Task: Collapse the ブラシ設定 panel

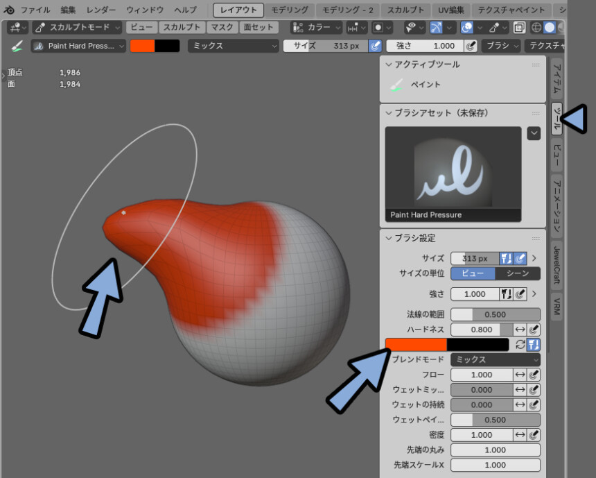Action: (388, 238)
